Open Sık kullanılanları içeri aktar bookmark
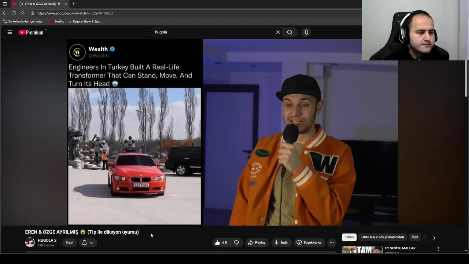 click(23, 22)
